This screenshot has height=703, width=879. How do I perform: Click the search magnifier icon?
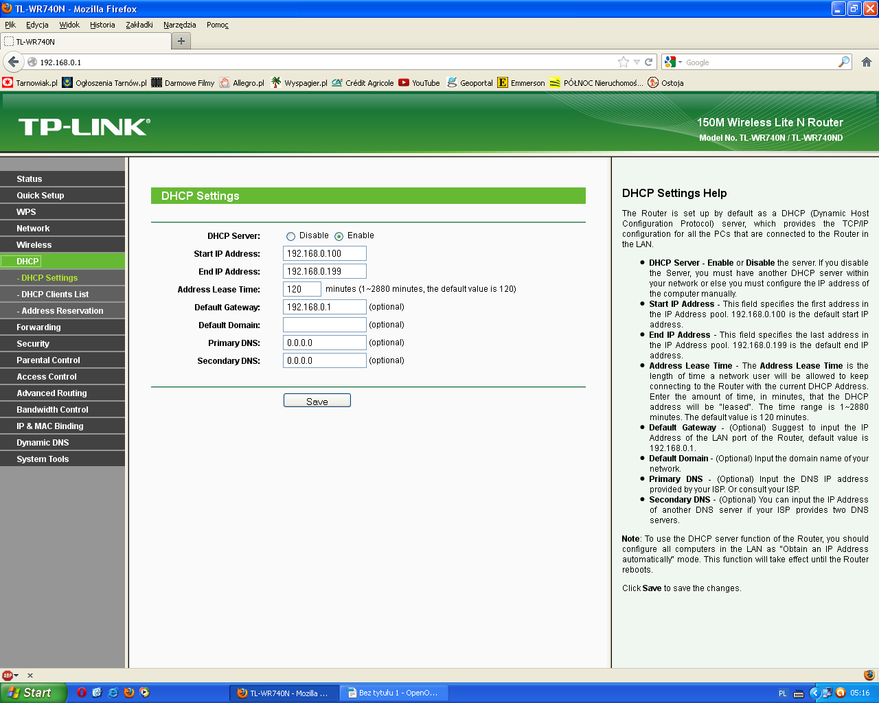pos(844,62)
